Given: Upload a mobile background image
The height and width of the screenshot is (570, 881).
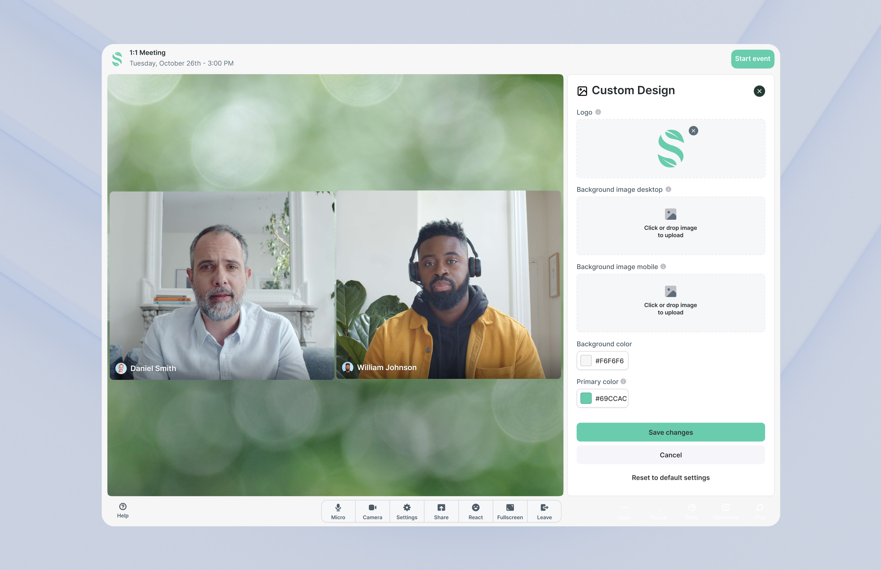Looking at the screenshot, I should (671, 303).
